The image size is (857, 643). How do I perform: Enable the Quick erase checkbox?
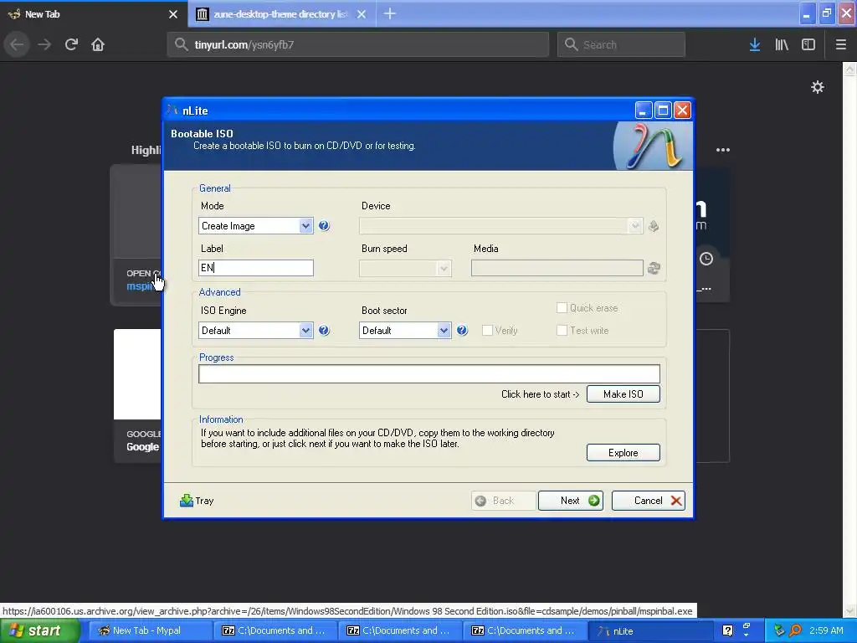click(x=562, y=308)
